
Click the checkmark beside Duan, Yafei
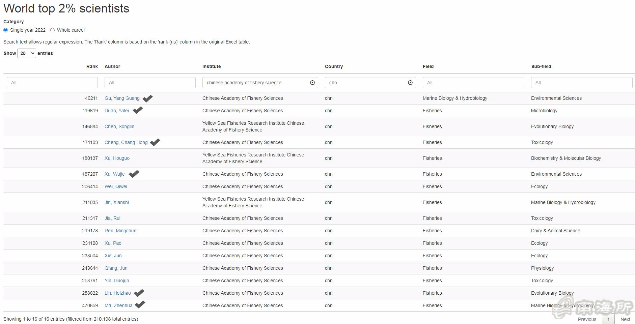[138, 110]
